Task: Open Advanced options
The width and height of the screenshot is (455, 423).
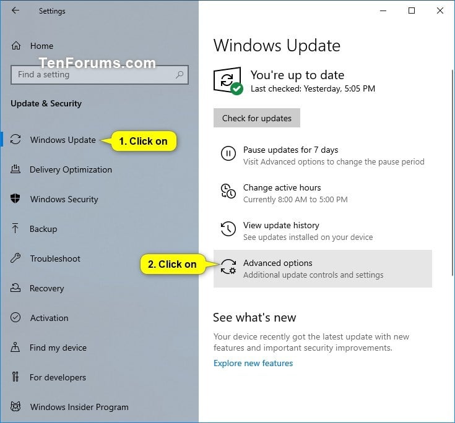Action: 323,269
